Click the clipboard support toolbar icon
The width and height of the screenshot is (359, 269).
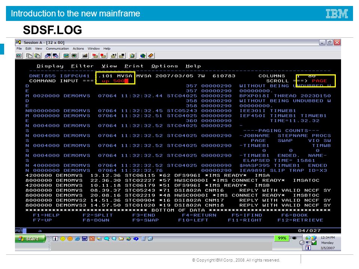click(132, 56)
